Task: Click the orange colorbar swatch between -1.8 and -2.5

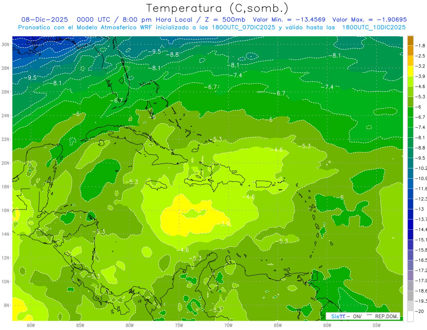Action: 411,51
